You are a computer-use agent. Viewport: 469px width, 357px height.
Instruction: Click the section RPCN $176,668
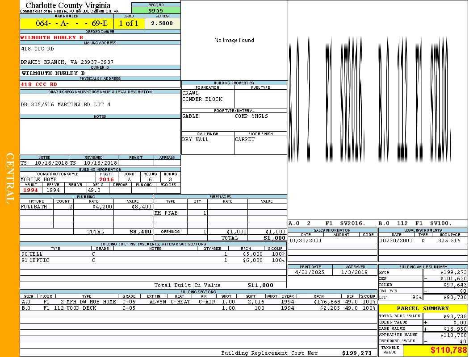pos(327,302)
